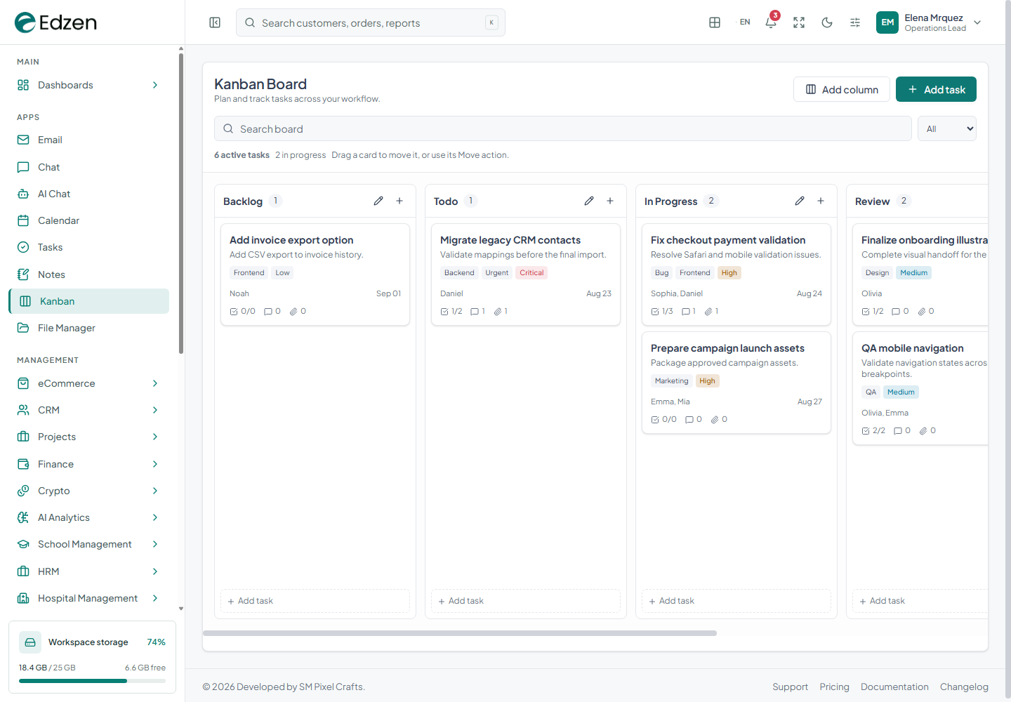Click the Workspace storage progress bar
Viewport: 1011px width, 702px height.
[92, 680]
